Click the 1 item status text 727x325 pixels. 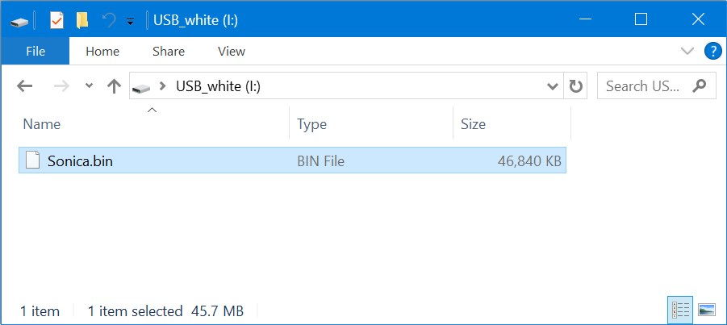40,311
